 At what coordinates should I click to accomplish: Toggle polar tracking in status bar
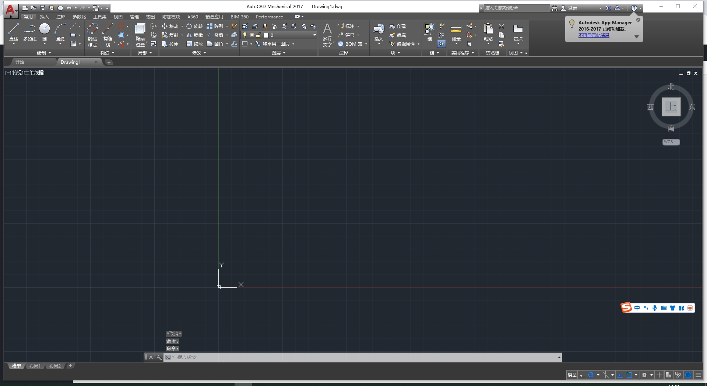tap(591, 375)
